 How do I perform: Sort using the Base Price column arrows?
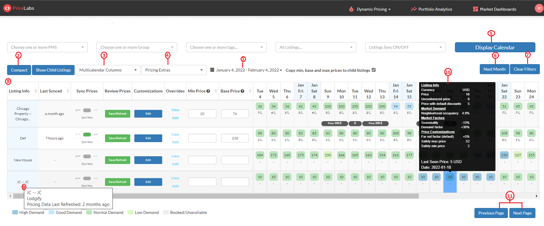coord(250,91)
